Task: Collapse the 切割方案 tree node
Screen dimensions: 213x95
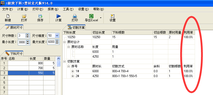Action: tap(65, 61)
